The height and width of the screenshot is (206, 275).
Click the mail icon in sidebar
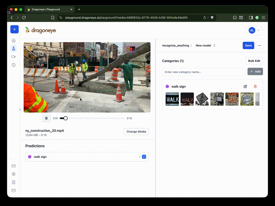pos(13,190)
